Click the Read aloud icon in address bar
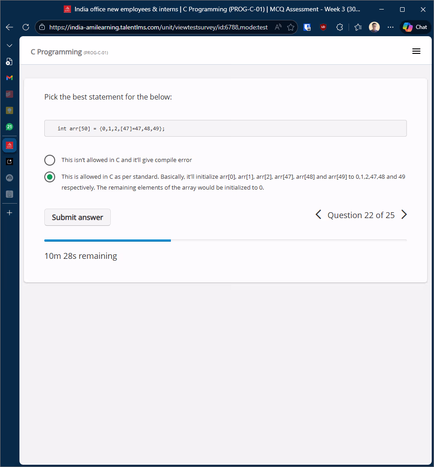This screenshot has height=467, width=434. click(278, 27)
